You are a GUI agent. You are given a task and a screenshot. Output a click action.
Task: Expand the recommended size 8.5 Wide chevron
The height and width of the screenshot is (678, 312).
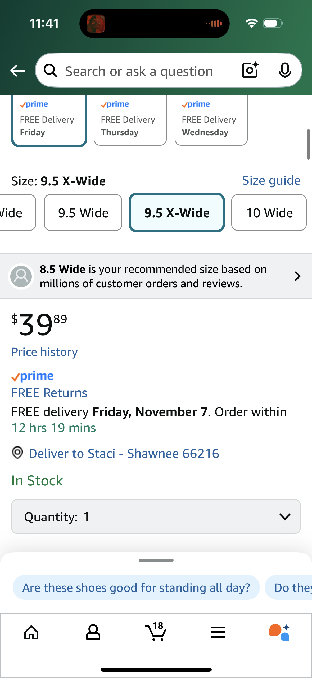point(298,276)
